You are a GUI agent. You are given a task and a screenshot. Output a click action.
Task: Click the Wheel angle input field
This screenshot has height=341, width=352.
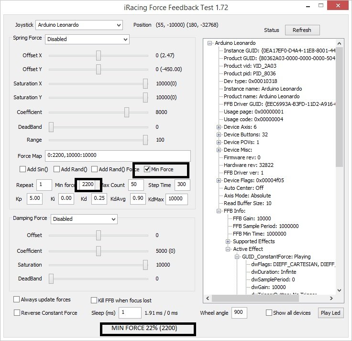[x=239, y=313]
